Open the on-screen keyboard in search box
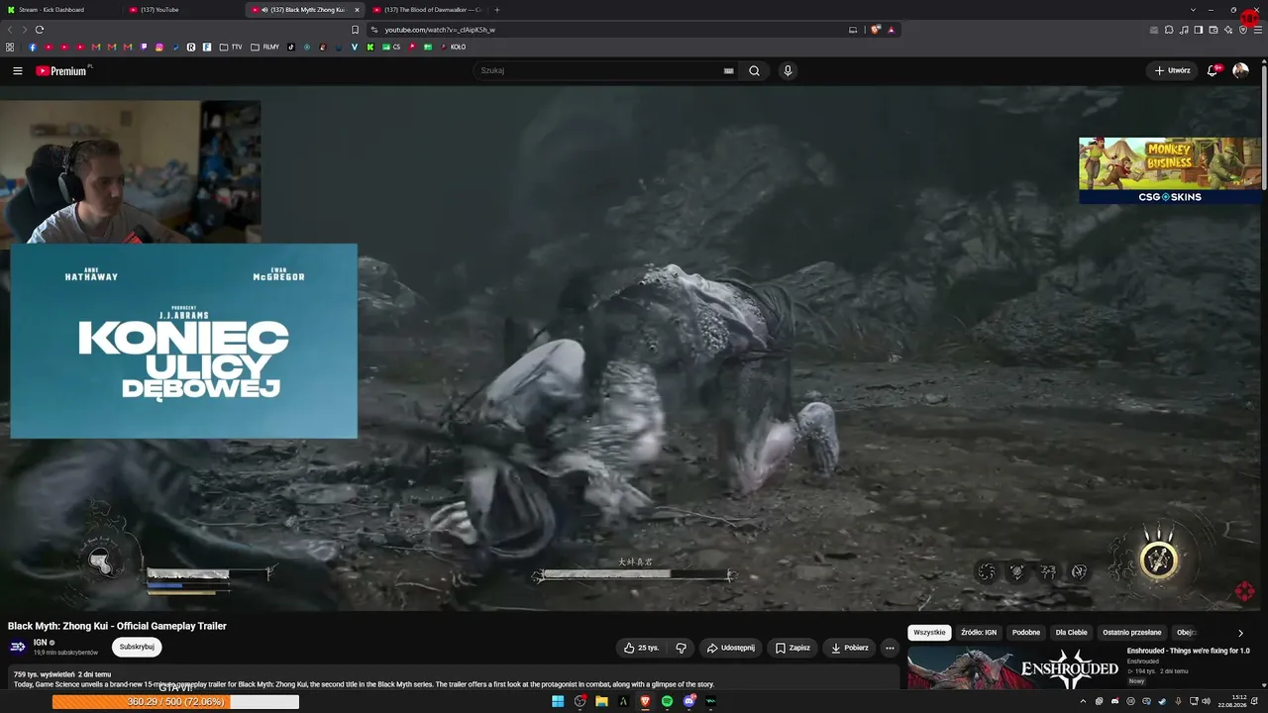Screen dimensions: 1268x713 [728, 70]
